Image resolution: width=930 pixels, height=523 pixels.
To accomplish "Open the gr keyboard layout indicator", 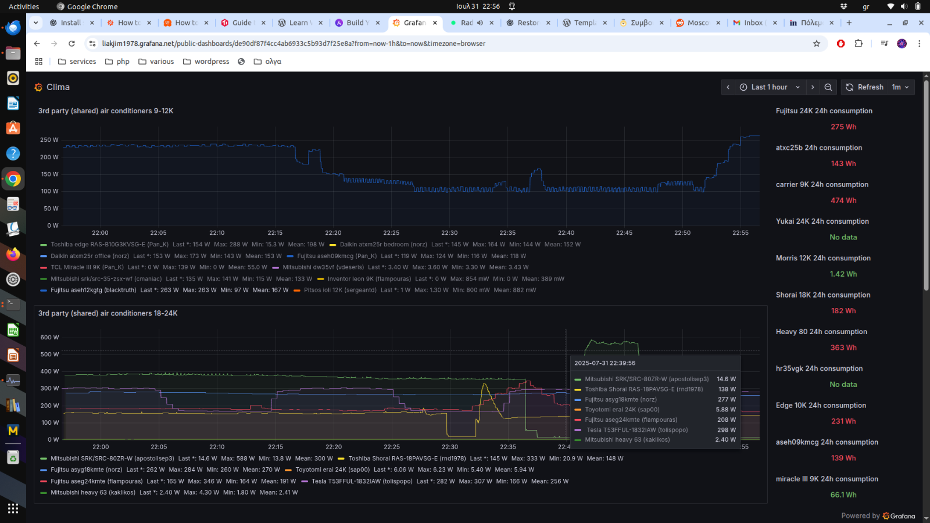I will coord(866,6).
